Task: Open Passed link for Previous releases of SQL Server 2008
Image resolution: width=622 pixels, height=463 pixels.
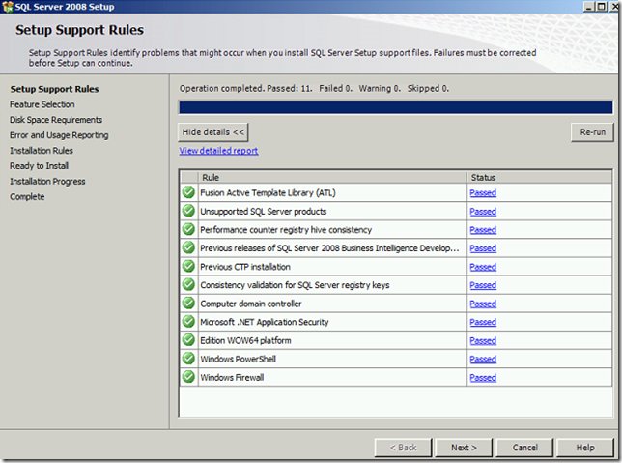Action: click(483, 248)
